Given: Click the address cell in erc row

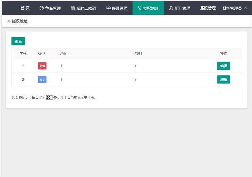Looking at the screenshot, I should coord(61,66).
